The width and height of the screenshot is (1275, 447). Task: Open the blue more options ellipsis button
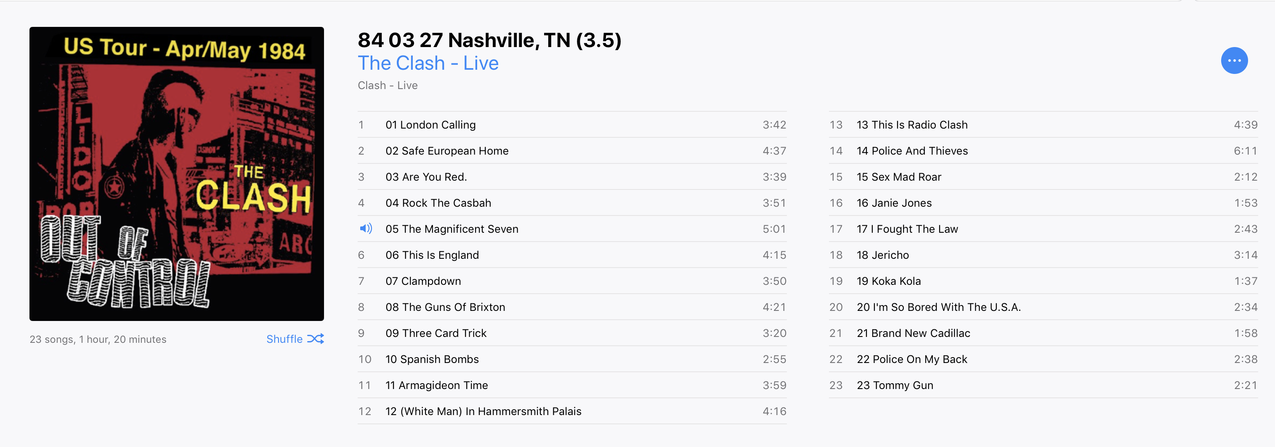coord(1234,61)
